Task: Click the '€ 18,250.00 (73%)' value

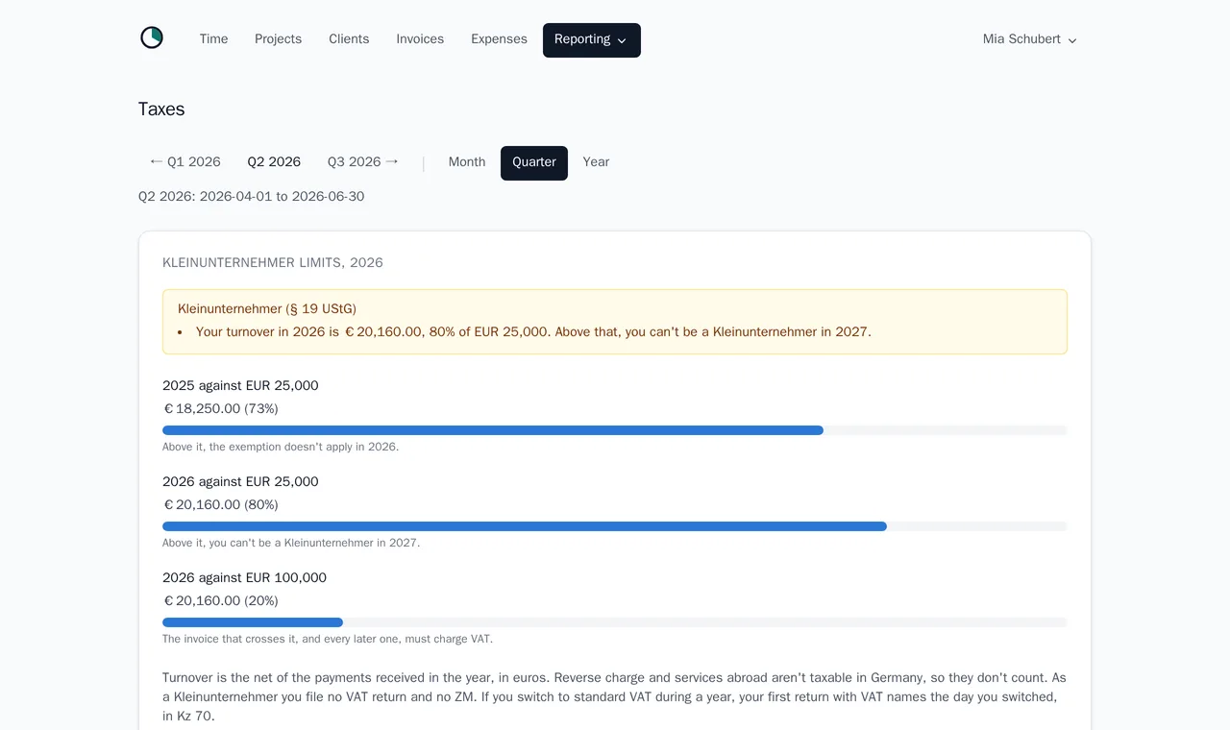Action: pos(220,408)
